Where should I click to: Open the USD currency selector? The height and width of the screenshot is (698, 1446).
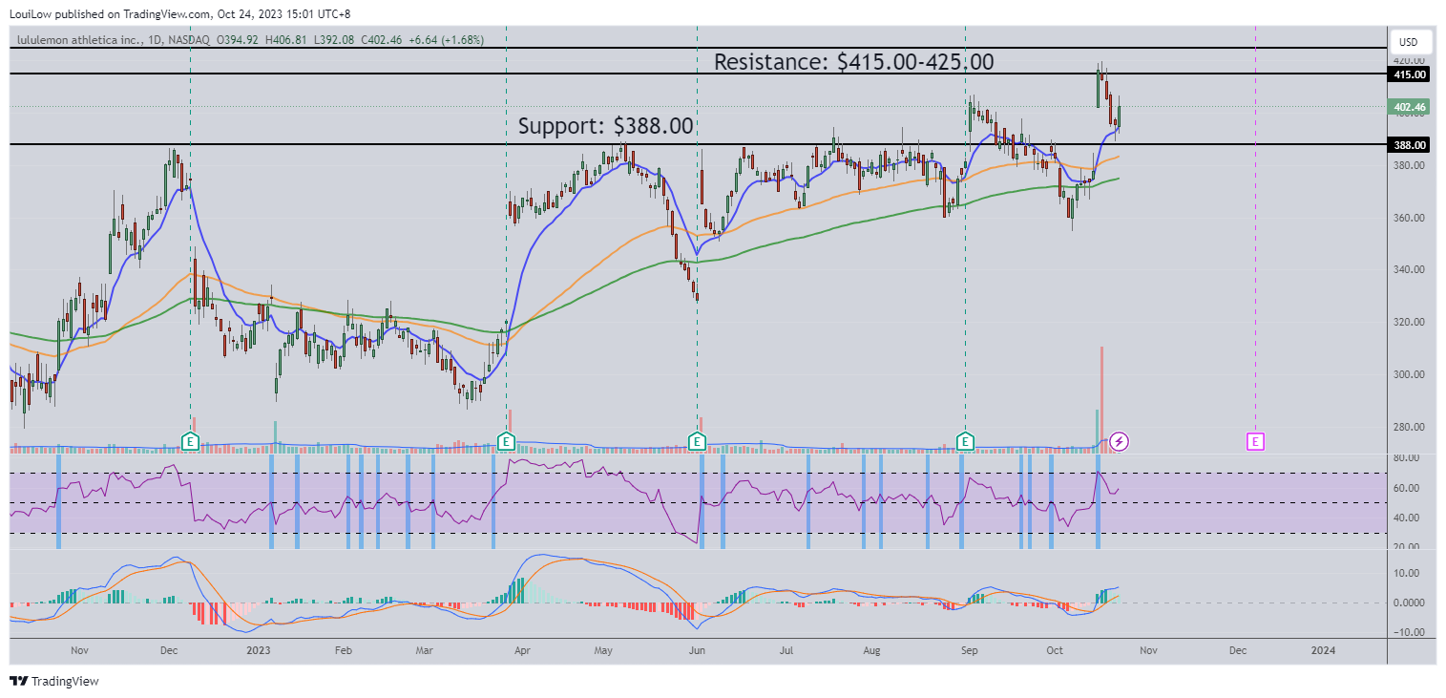[x=1410, y=42]
